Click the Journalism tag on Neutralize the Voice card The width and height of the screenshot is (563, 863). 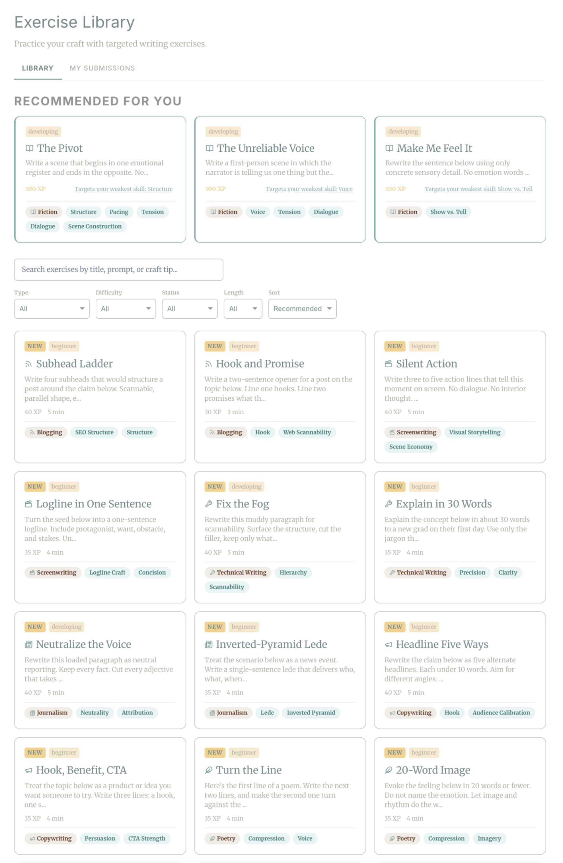point(49,713)
